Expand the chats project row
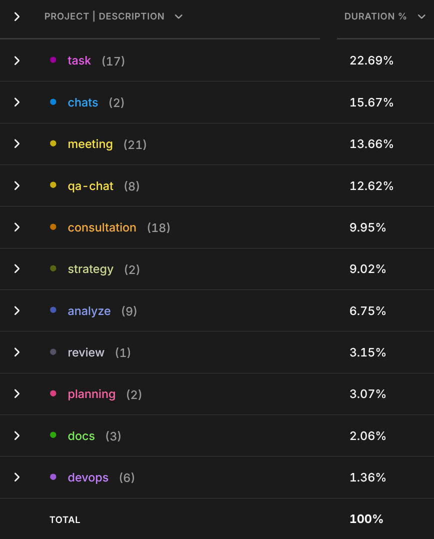Viewport: 434px width, 539px height. pos(17,102)
